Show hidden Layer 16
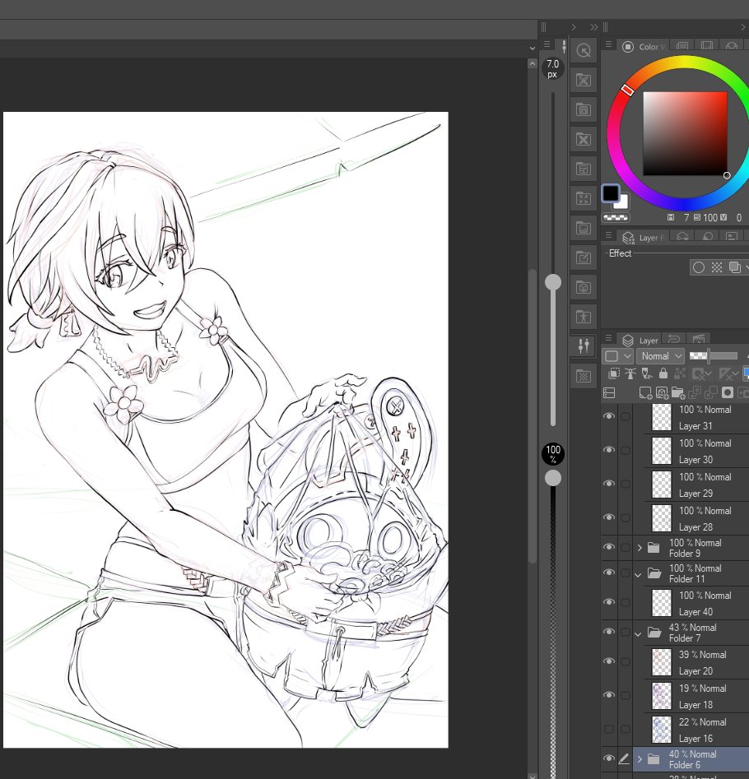Screen dimensions: 749x779 point(609,729)
